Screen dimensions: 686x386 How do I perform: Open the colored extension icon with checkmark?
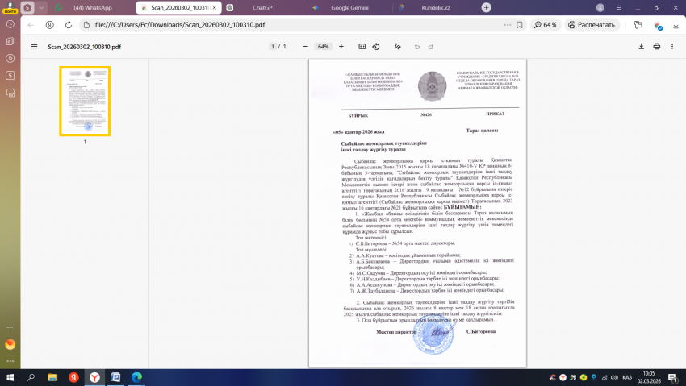pyautogui.click(x=658, y=26)
